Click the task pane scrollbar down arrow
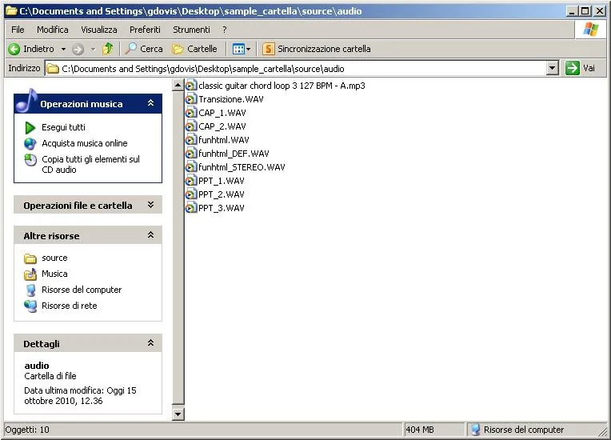The image size is (611, 440). pyautogui.click(x=178, y=414)
